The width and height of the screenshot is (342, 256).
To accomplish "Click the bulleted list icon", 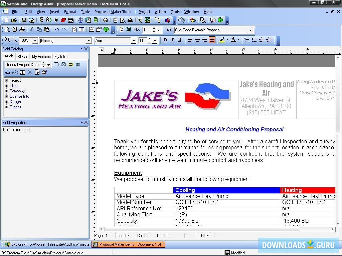I will click(x=254, y=40).
